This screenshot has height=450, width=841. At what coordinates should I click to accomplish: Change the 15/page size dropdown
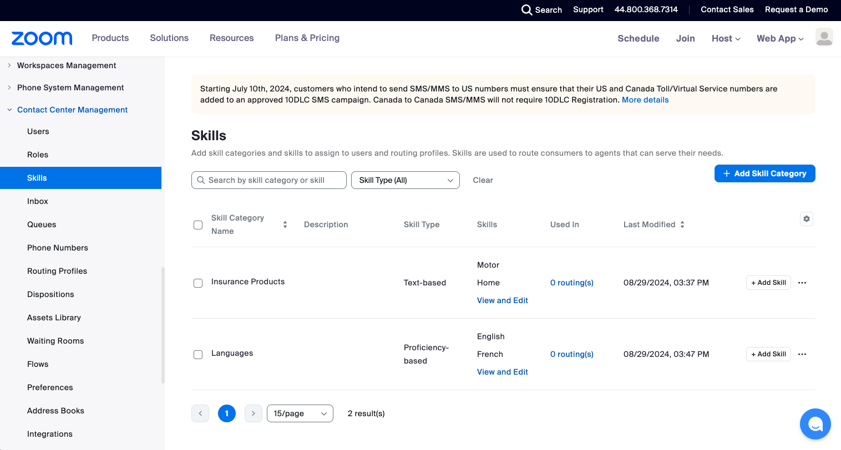tap(300, 413)
